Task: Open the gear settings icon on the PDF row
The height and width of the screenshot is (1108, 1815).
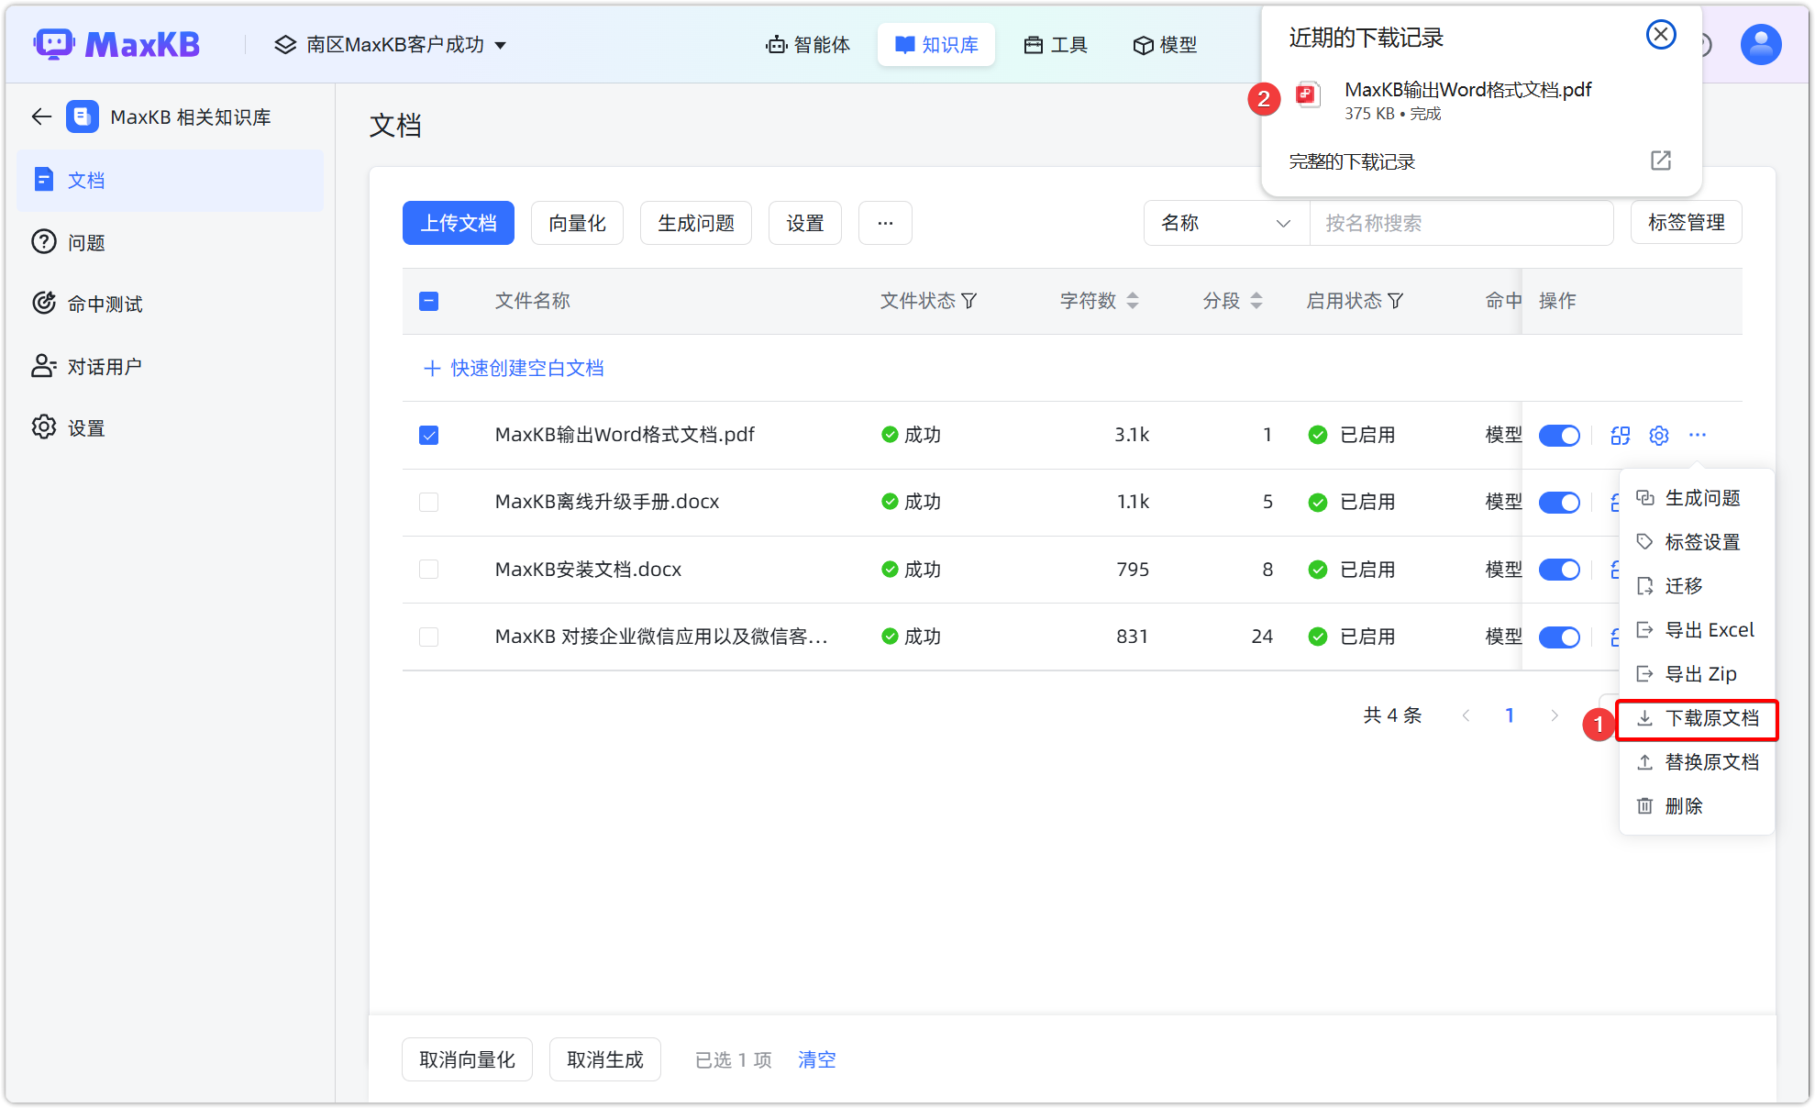Action: tap(1658, 435)
